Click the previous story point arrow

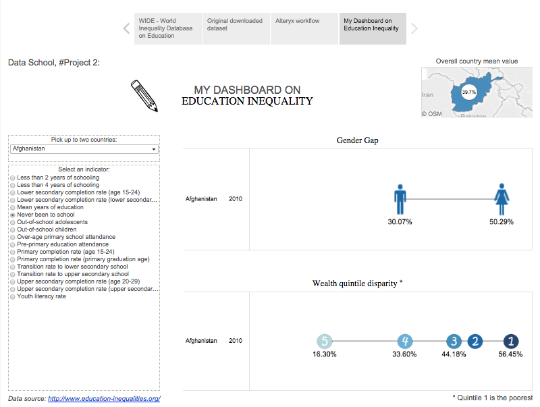pyautogui.click(x=126, y=28)
